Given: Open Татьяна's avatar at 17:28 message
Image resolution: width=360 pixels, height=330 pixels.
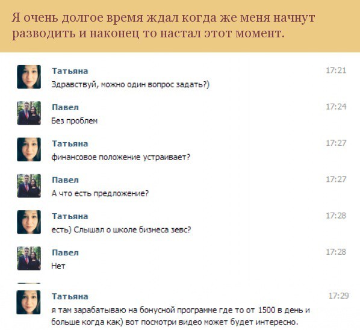Looking at the screenshot, I should pyautogui.click(x=29, y=222).
